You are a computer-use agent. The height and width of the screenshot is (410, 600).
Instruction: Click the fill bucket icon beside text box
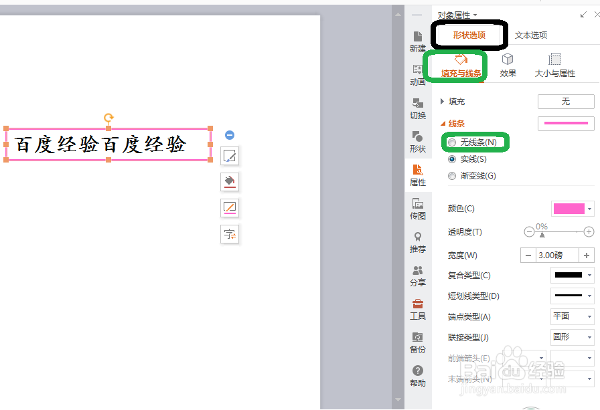[230, 182]
